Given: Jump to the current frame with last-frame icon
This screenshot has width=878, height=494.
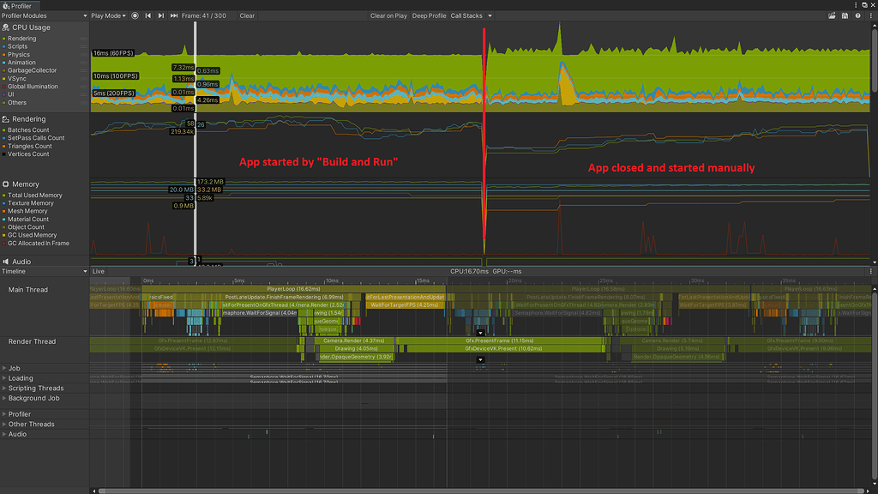Looking at the screenshot, I should (173, 15).
